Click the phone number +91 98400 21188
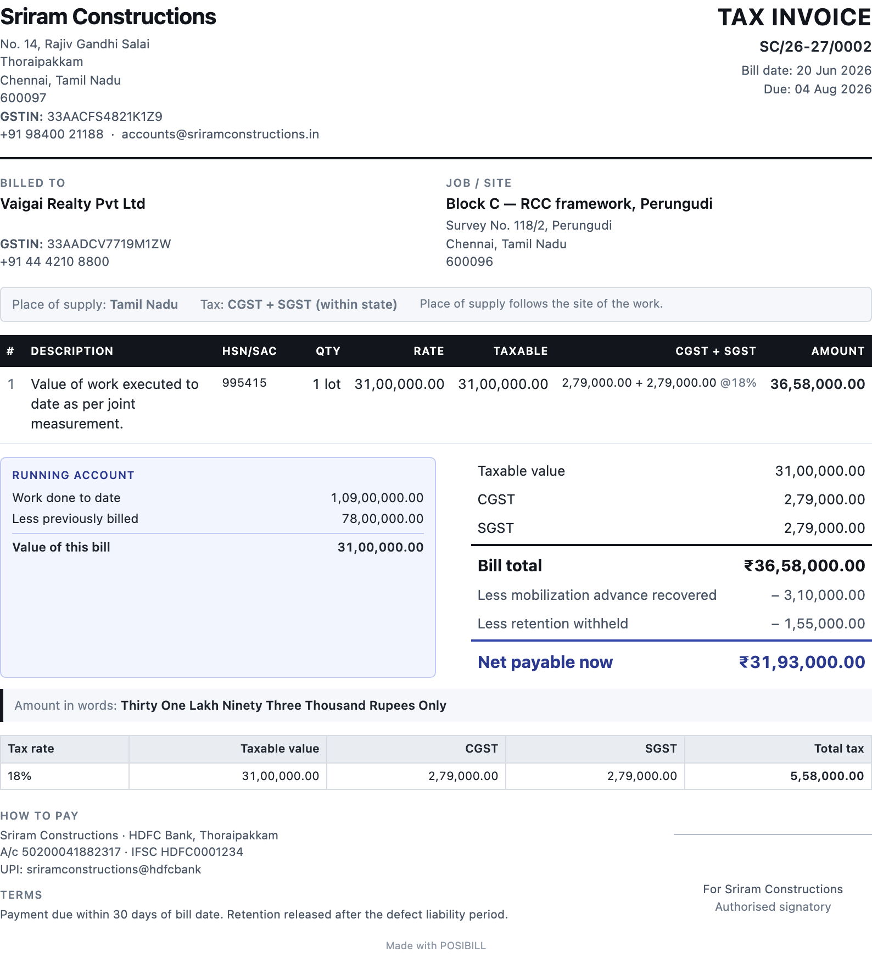The height and width of the screenshot is (980, 872). click(x=52, y=134)
